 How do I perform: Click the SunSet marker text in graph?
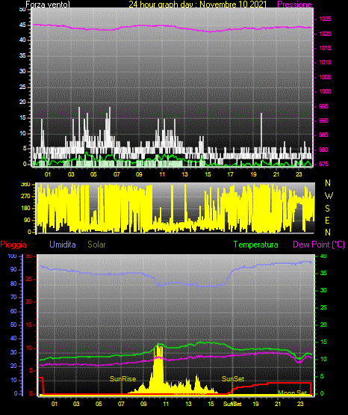click(x=233, y=379)
